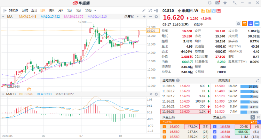This screenshot has height=139, width=261.
Task: Click the MA60:14.210 indicator label
Action: 97,17
